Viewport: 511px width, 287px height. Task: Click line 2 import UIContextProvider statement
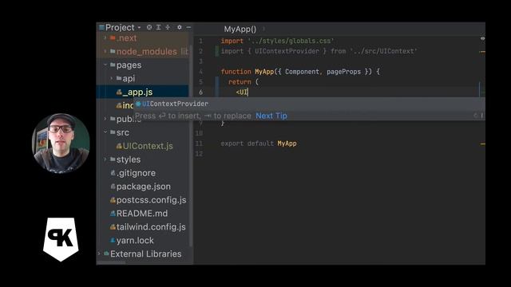point(319,51)
